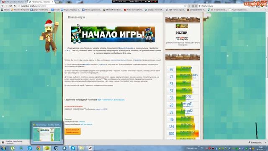Open the folder icon in the taskbar
This screenshot has height=151, width=268.
coord(82,148)
